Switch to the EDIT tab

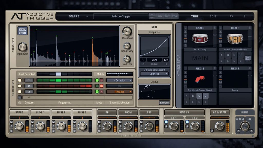tap(213, 16)
